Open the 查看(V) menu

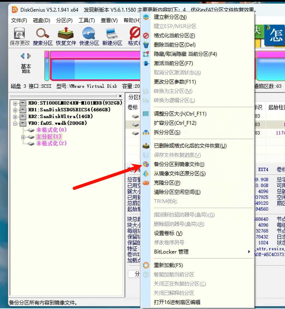(109, 20)
